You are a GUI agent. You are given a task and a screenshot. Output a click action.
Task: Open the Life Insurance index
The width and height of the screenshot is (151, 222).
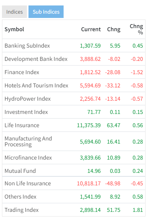pos(74,125)
